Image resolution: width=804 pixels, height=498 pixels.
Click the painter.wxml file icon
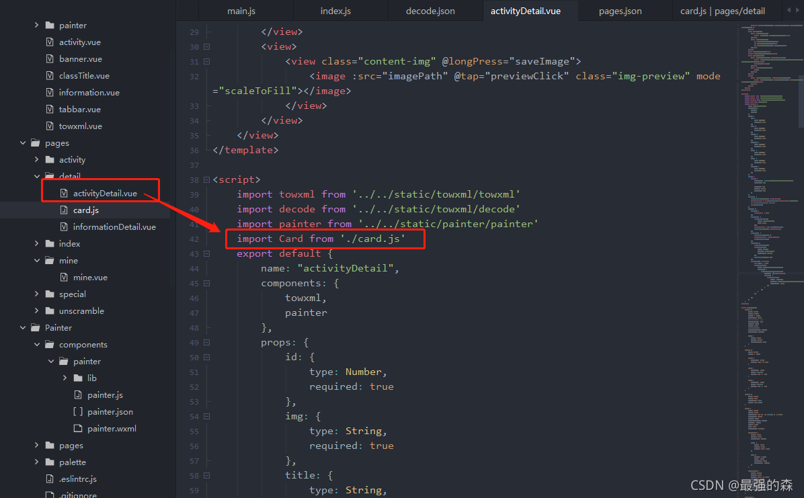(x=78, y=428)
